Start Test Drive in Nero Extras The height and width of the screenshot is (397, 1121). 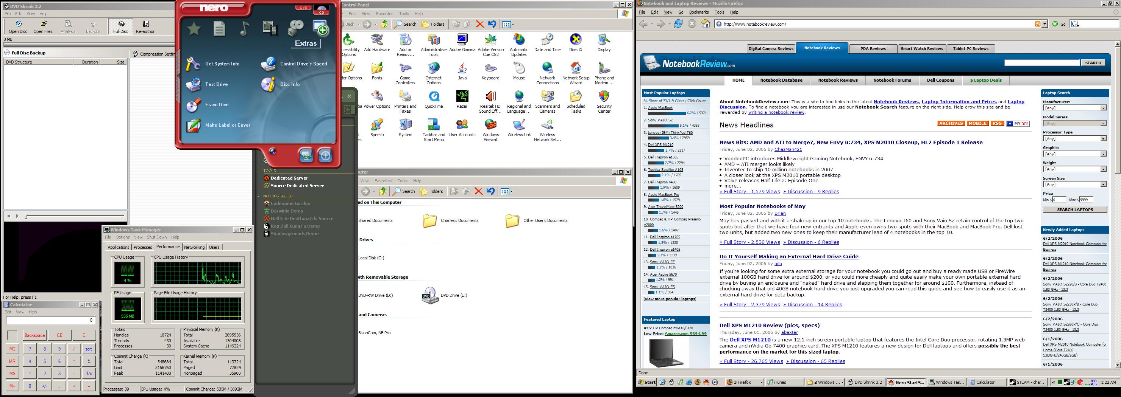pyautogui.click(x=207, y=84)
